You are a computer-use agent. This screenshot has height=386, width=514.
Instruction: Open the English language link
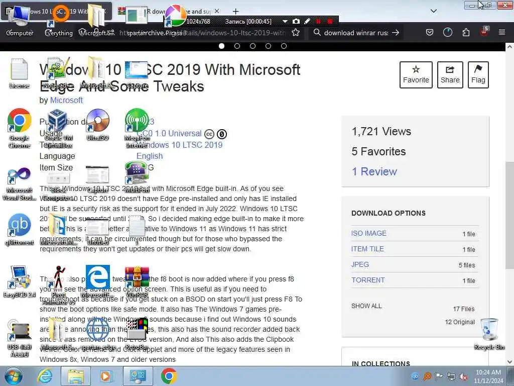tap(150, 156)
